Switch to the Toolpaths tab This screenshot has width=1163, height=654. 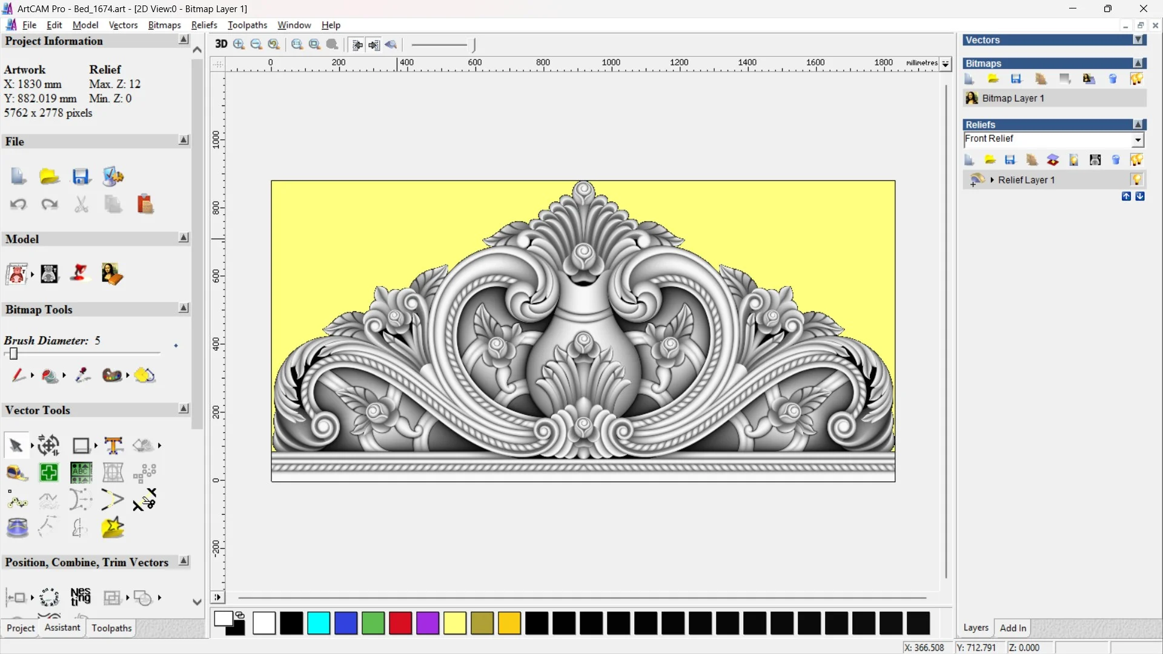click(111, 628)
